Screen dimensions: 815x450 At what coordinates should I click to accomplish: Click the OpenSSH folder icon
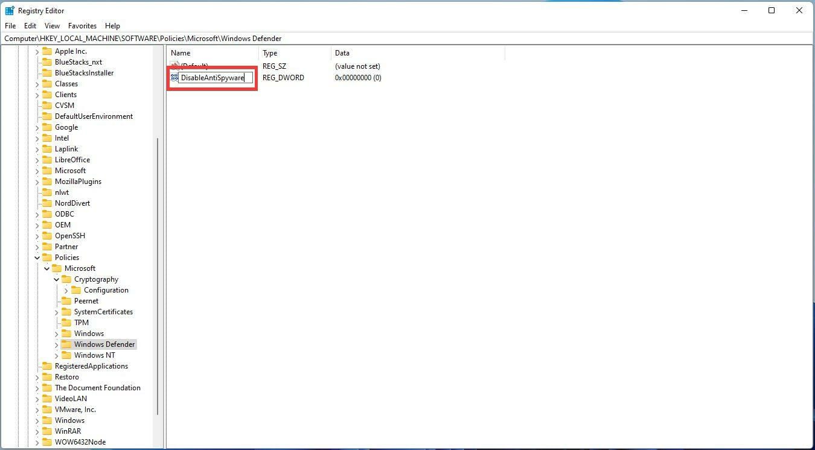click(47, 236)
